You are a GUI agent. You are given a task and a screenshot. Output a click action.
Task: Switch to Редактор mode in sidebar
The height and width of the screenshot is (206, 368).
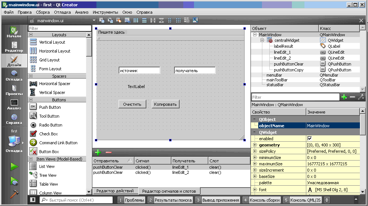click(14, 47)
